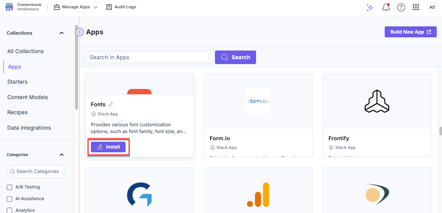This screenshot has width=442, height=213.
Task: Open the Fonts app title
Action: pos(98,104)
